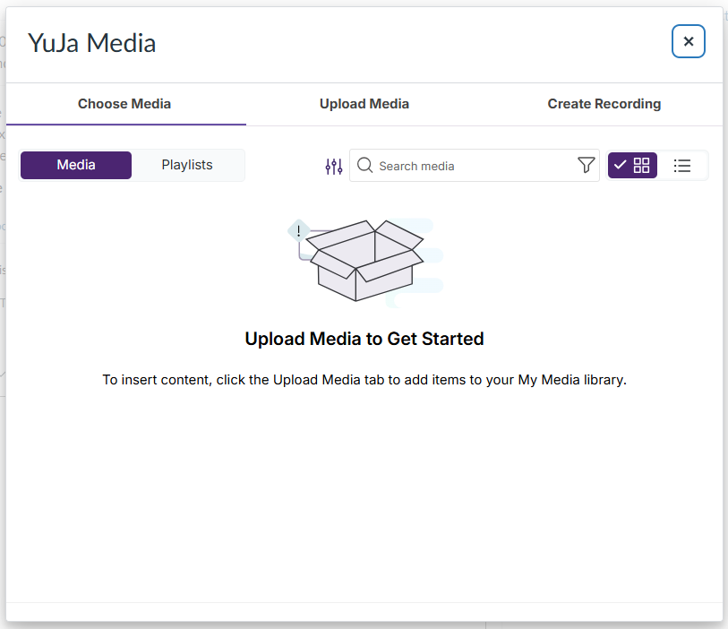Click the magnifier search icon
Image resolution: width=728 pixels, height=629 pixels.
(365, 166)
